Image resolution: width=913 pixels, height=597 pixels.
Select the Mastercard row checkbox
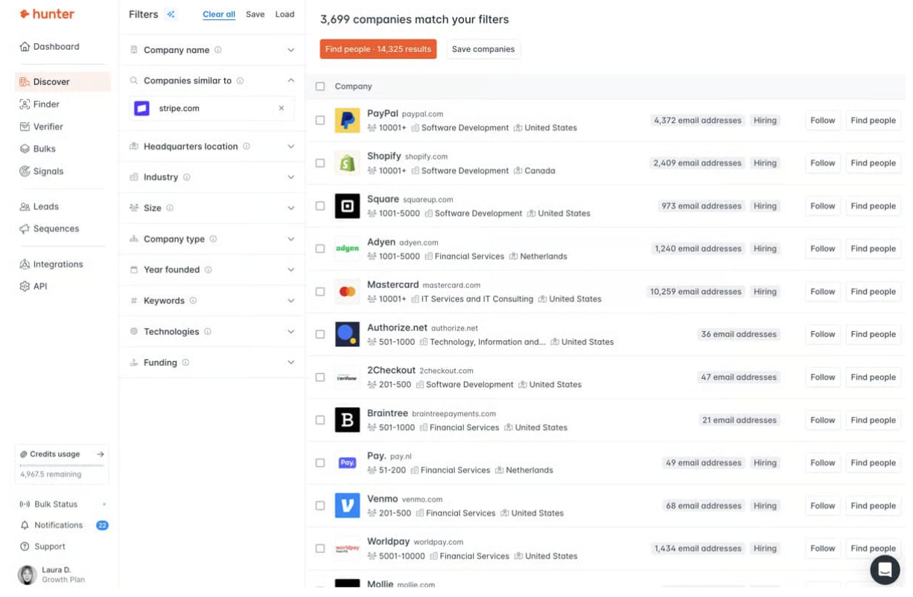320,292
